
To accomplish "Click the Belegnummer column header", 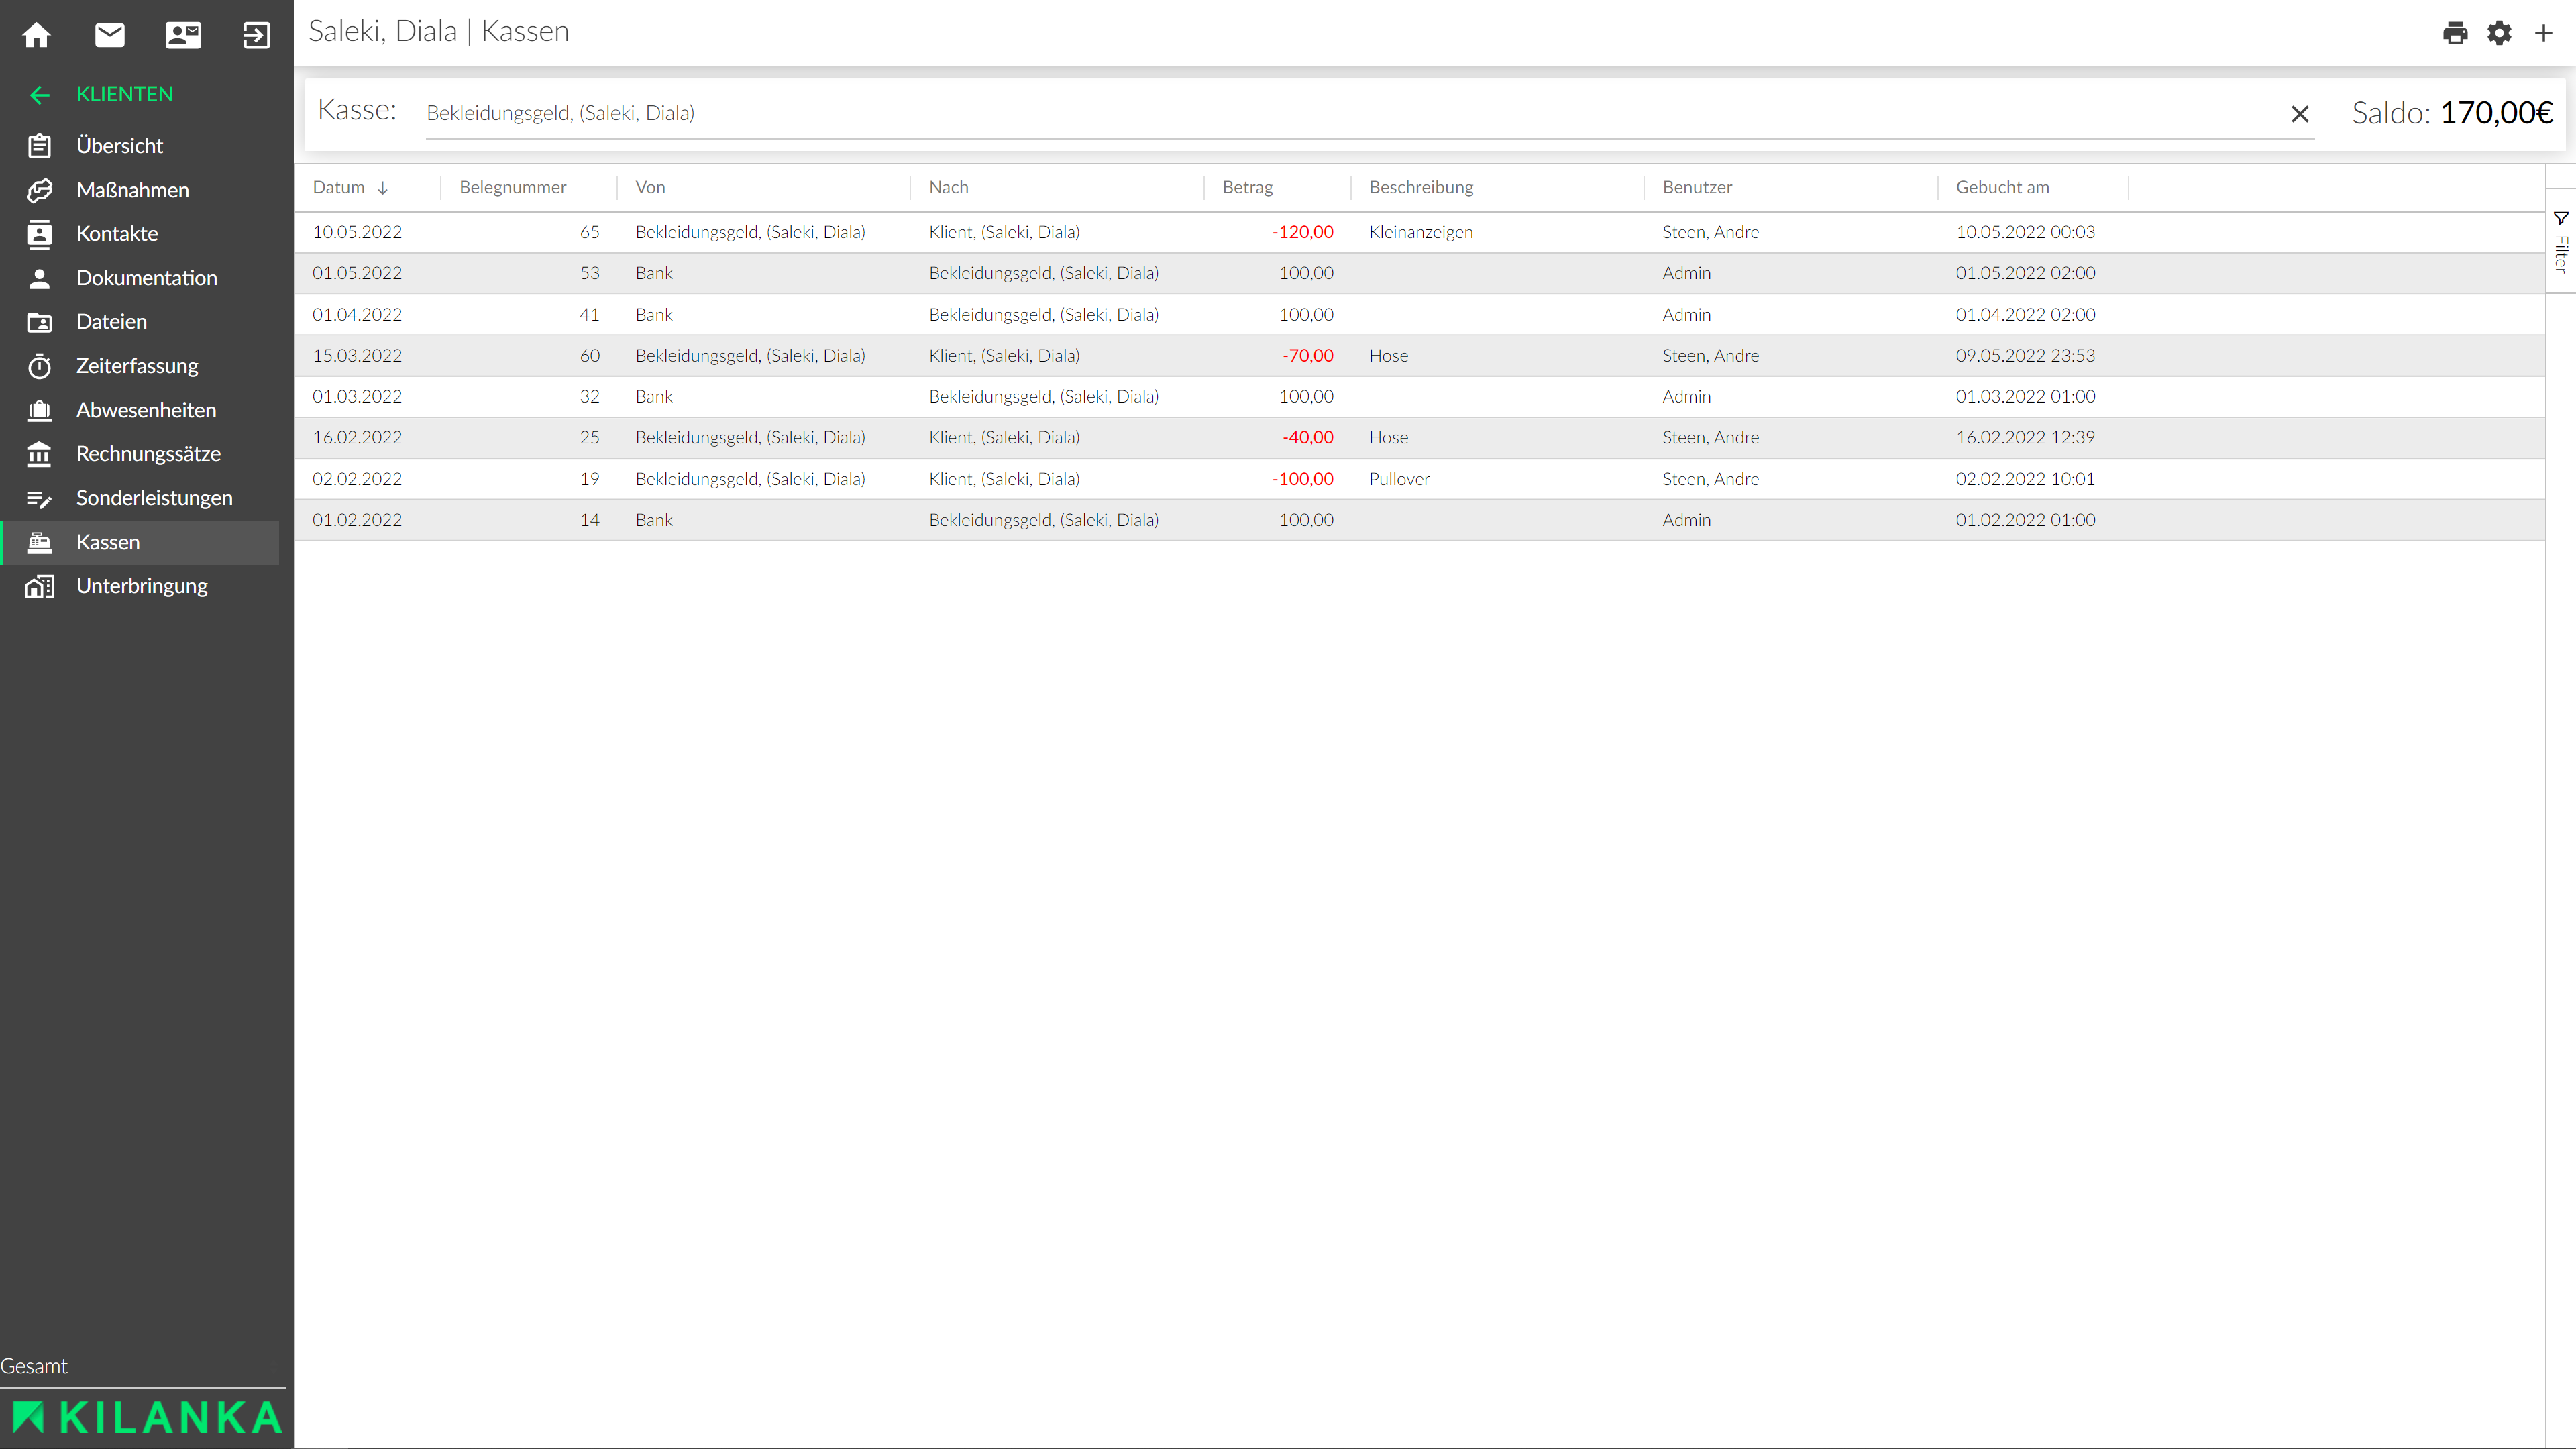I will [512, 187].
